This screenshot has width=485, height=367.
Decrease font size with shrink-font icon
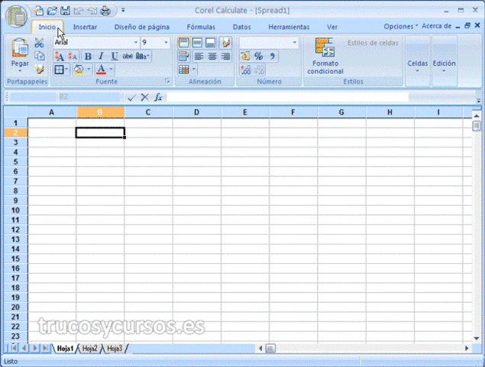pos(73,56)
